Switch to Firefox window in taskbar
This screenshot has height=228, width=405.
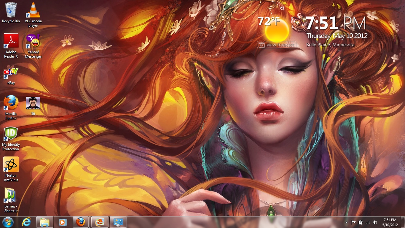click(81, 222)
